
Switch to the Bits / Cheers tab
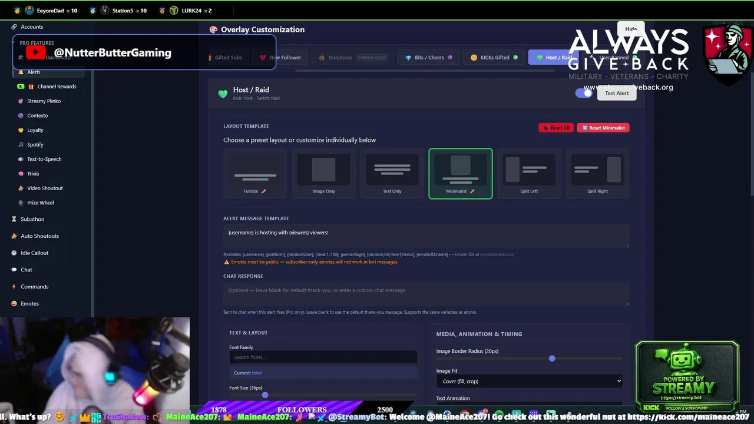pyautogui.click(x=429, y=58)
